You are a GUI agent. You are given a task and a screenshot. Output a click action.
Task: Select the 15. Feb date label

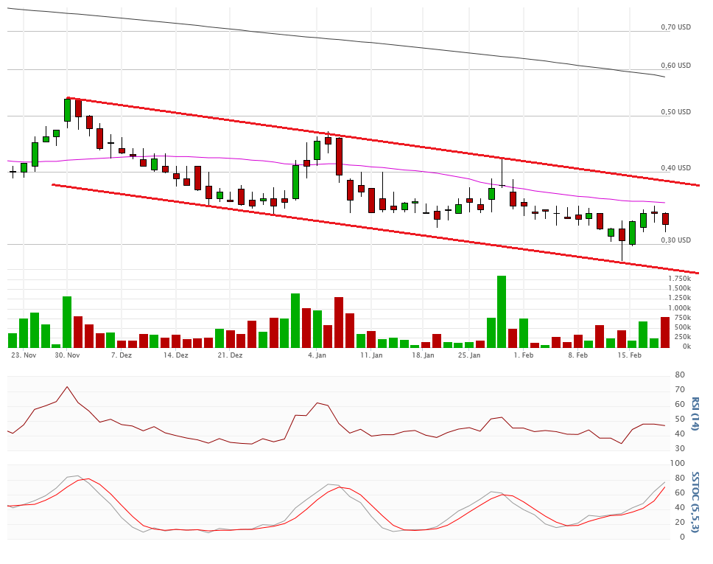click(630, 355)
